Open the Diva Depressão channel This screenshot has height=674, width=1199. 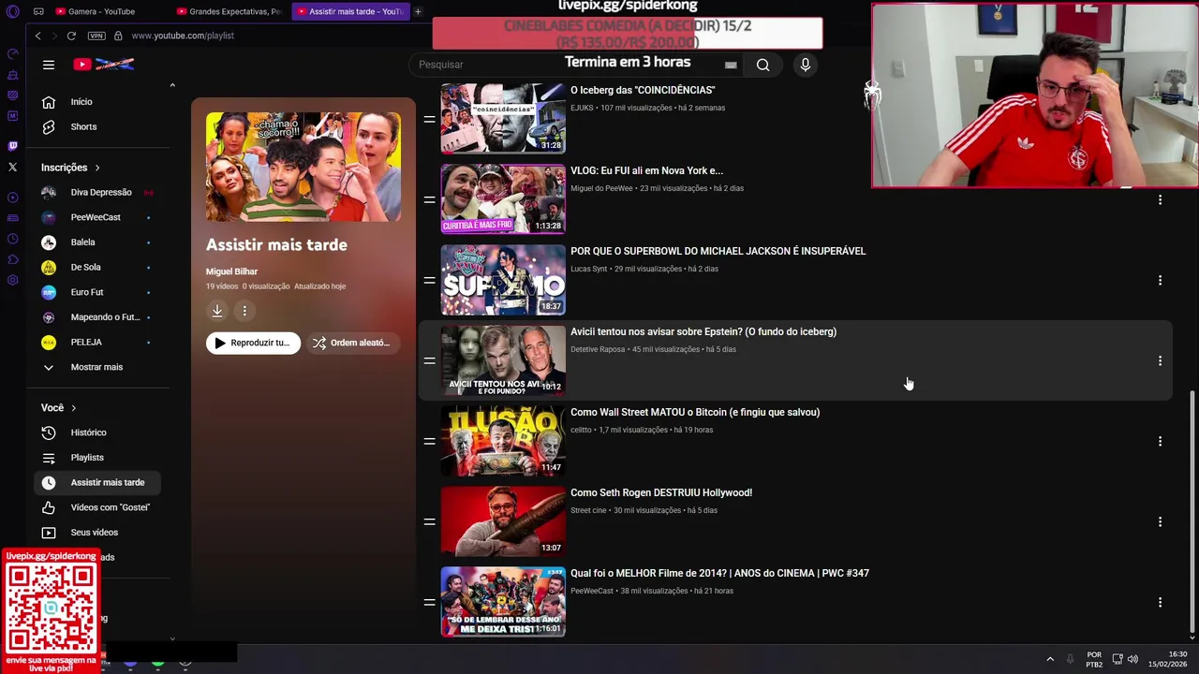(96, 192)
